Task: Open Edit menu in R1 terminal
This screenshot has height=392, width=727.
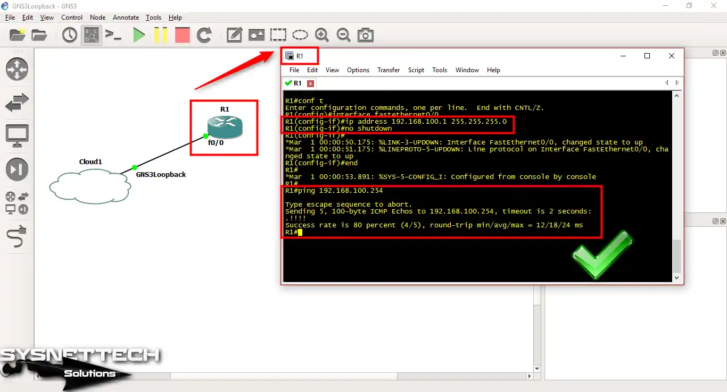Action: click(312, 70)
